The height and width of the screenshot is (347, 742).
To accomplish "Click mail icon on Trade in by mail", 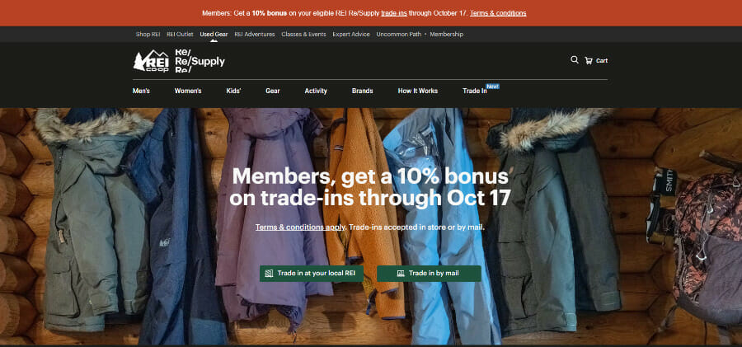I will [x=401, y=274].
